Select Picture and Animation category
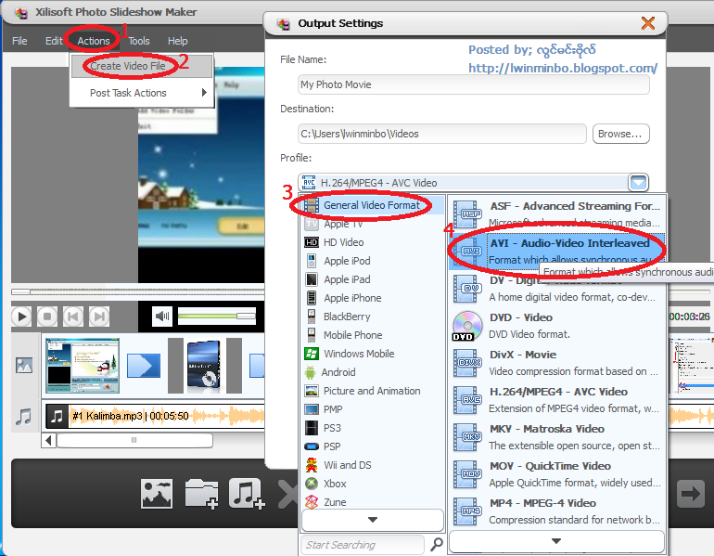 [372, 391]
